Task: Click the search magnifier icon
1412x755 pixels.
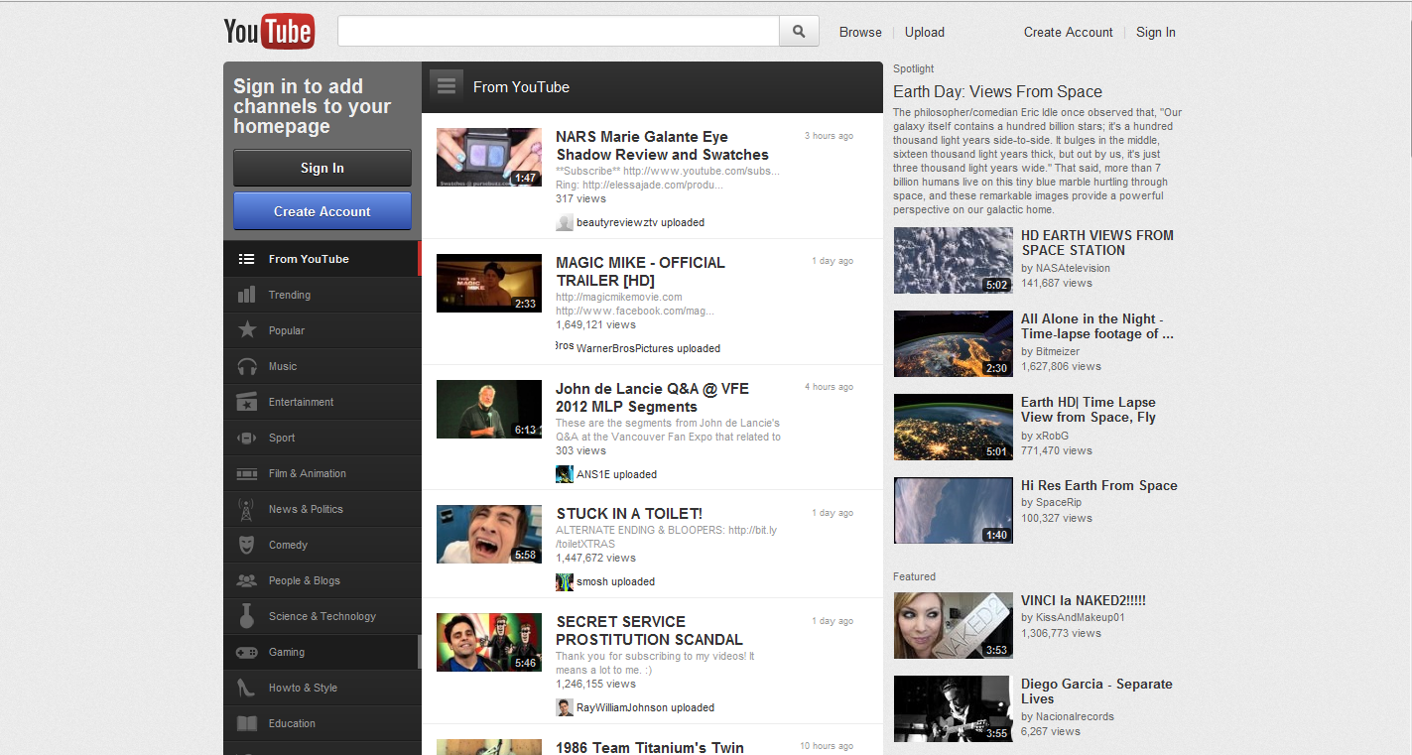Action: [798, 31]
